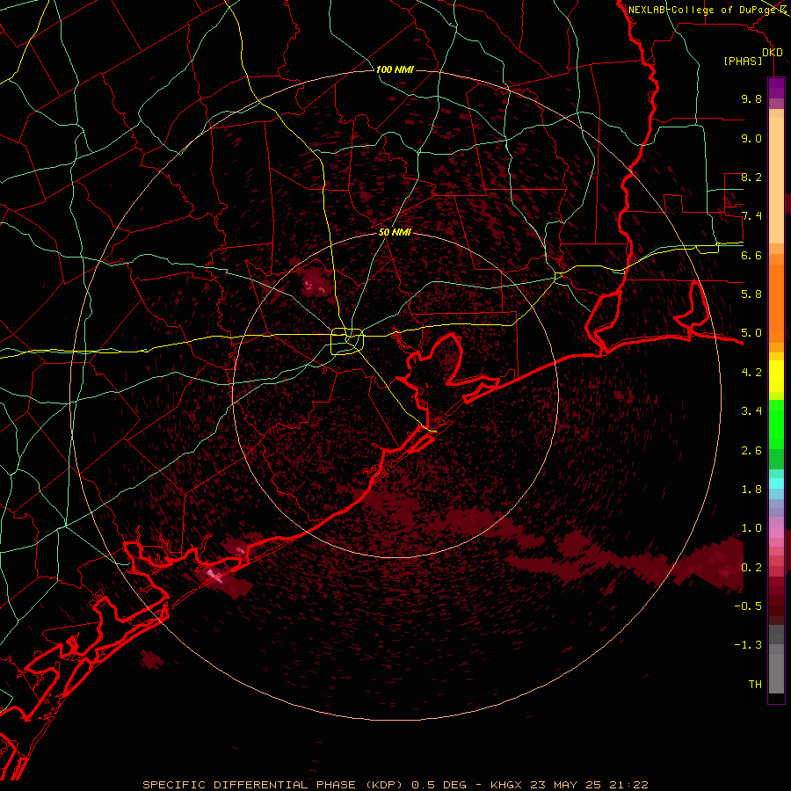Click the 5.8 scale value
791x791 pixels.
751,294
